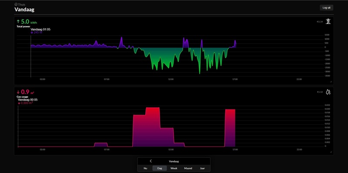Click the 245 W tooltip reading
The height and width of the screenshot is (173, 348).
(37, 33)
